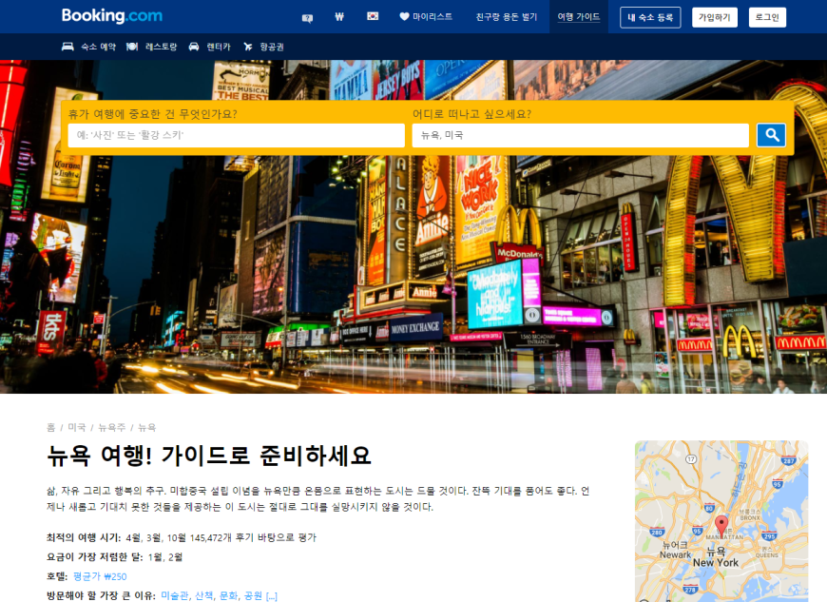Screen dimensions: 827x602
Task: Click the 공원 reason link
Action: coord(253,595)
